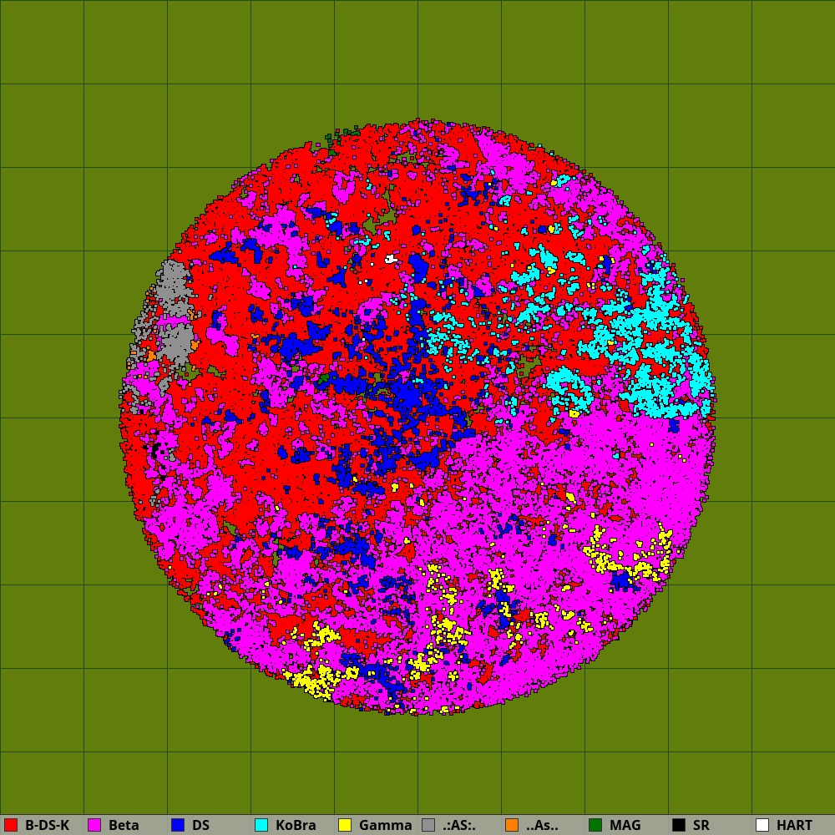Click the gray .:AS:. legend swatch
835x835 pixels.
[428, 825]
